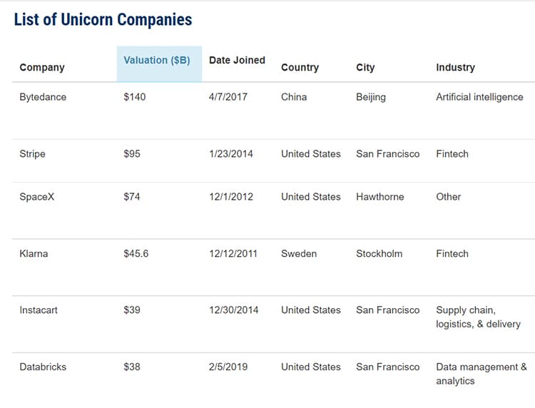This screenshot has width=535, height=408.
Task: Click the List of Unicorn Companies heading
Action: (x=103, y=19)
